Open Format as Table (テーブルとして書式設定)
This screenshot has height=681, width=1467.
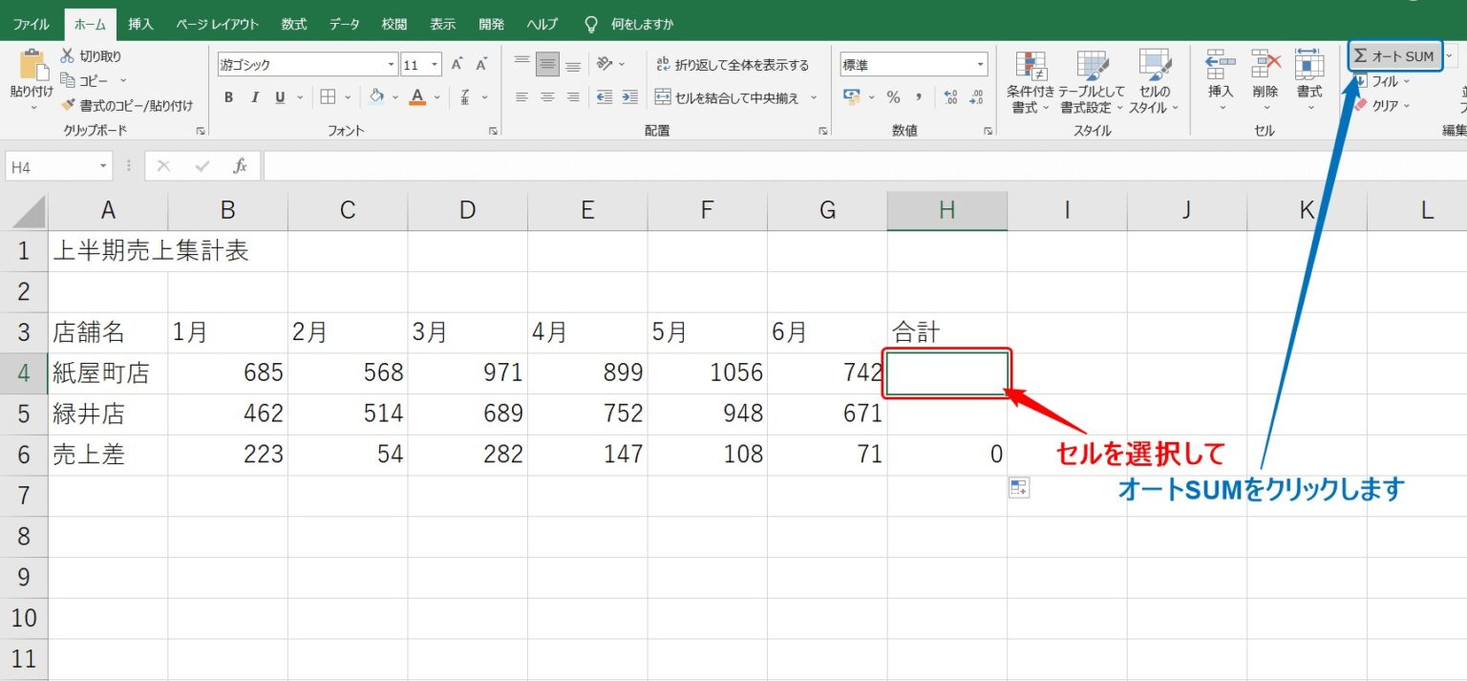pos(1092,82)
